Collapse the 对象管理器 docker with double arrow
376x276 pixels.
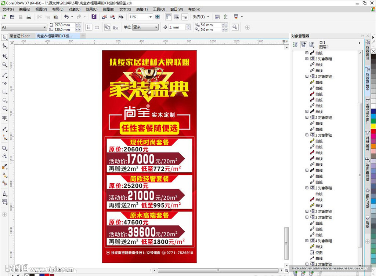point(362,36)
